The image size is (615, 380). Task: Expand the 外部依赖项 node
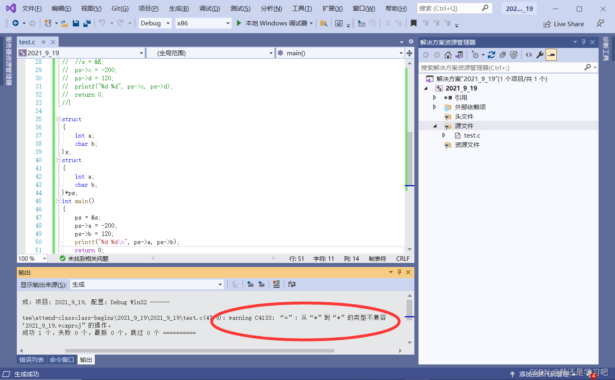434,107
